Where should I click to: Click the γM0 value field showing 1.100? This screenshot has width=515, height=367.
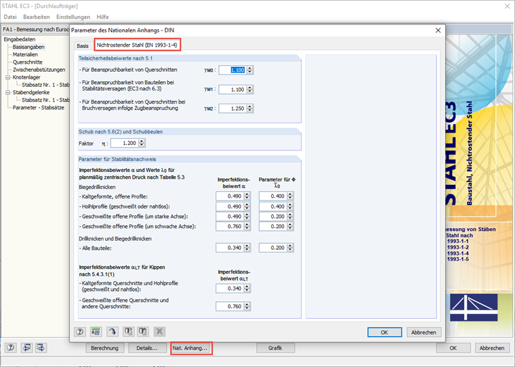point(232,70)
